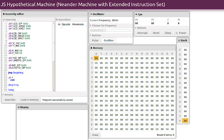Click the Current frequency 50 Hz text
224x140 pixels.
click(104, 20)
